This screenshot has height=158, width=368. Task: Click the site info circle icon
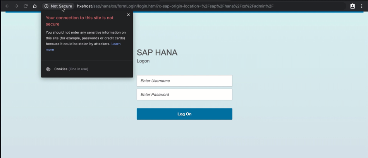46,6
